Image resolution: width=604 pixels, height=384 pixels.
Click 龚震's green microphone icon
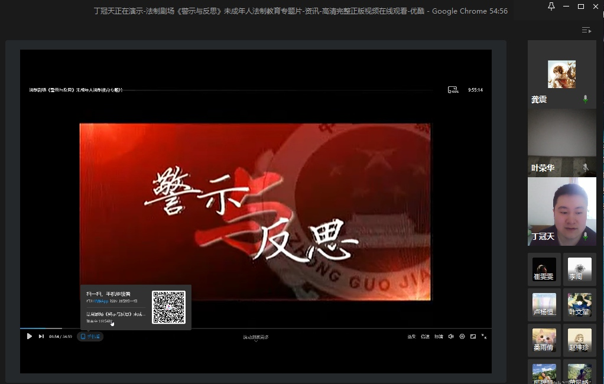coord(585,99)
